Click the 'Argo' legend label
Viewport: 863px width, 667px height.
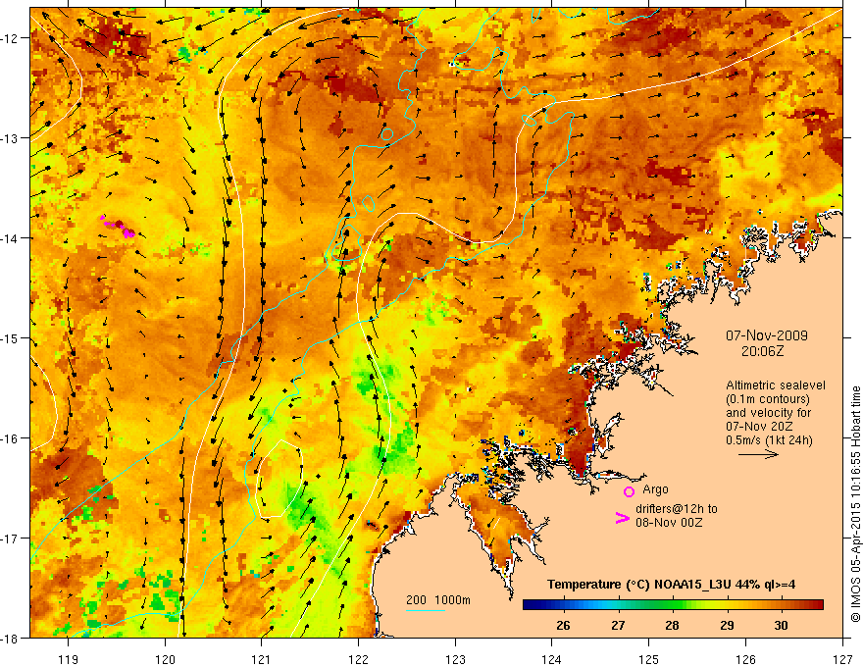pos(655,489)
